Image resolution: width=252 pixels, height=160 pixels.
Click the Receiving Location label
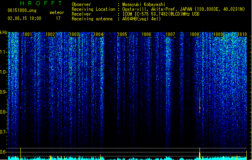click(x=93, y=9)
